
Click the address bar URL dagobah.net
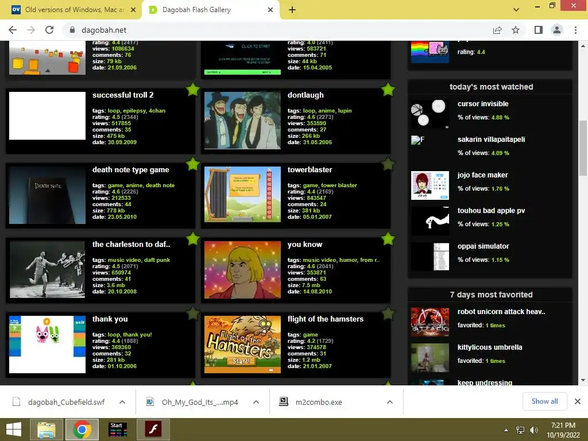pos(104,30)
